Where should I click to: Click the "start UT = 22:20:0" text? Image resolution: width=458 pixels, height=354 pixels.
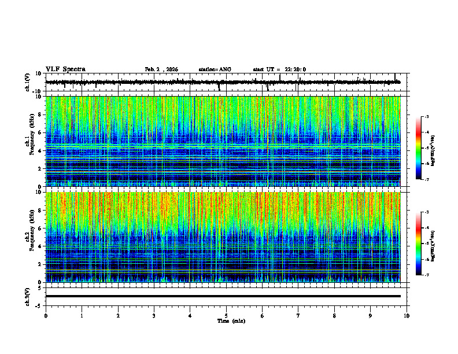[x=279, y=69]
